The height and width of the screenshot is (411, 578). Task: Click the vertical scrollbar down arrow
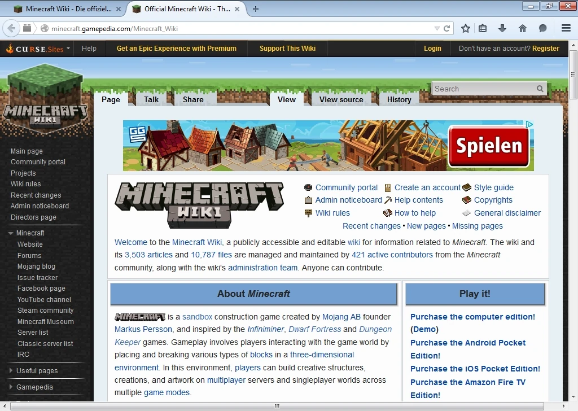pos(573,397)
